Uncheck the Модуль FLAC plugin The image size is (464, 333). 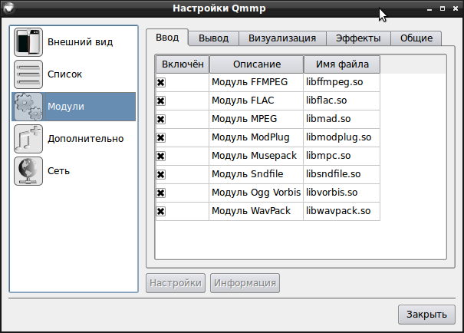(161, 101)
